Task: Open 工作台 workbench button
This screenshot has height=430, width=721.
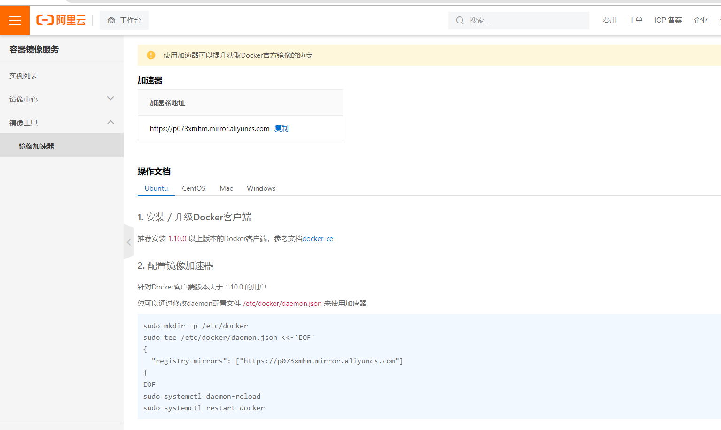Action: 124,20
